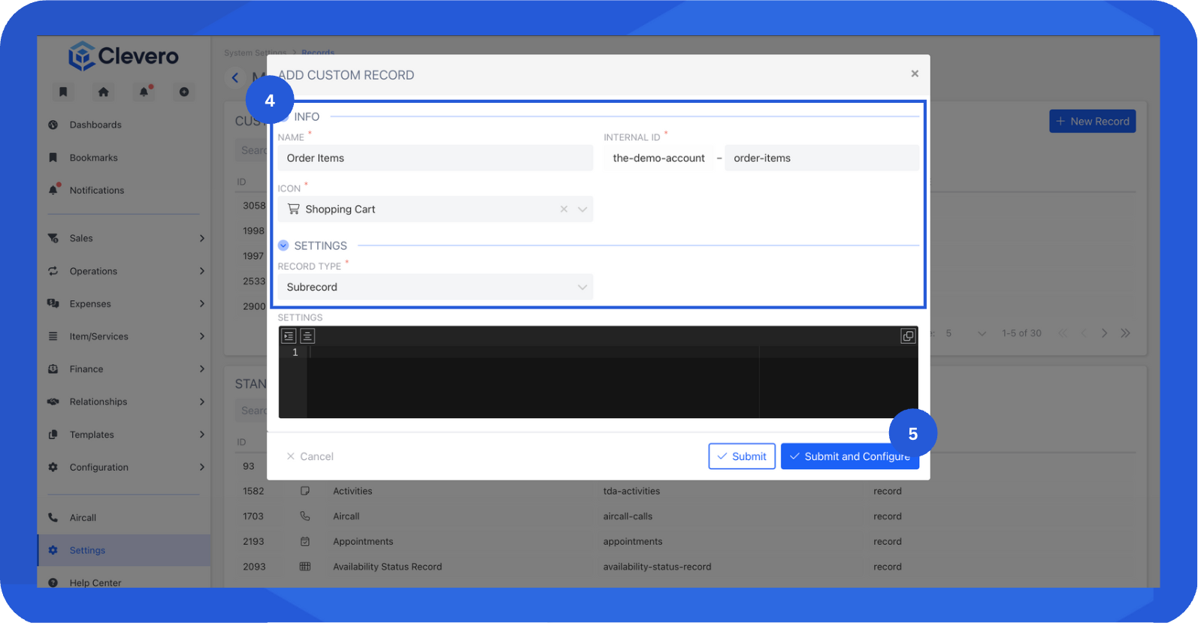Click the indent icon in code editor toolbar
Image resolution: width=1198 pixels, height=626 pixels.
point(289,336)
